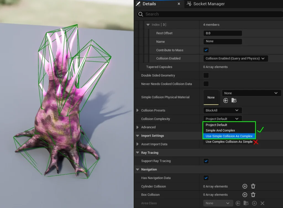Uncheck Support Ray Tracing
The height and width of the screenshot is (208, 283).
(x=206, y=161)
